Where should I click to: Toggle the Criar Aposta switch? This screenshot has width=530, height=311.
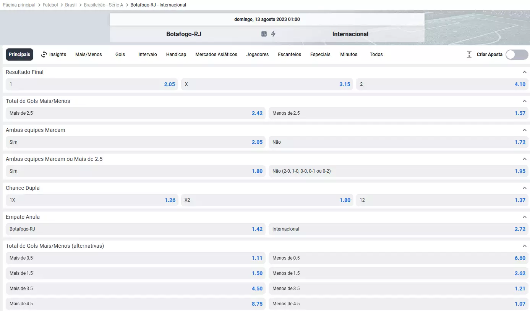(517, 55)
